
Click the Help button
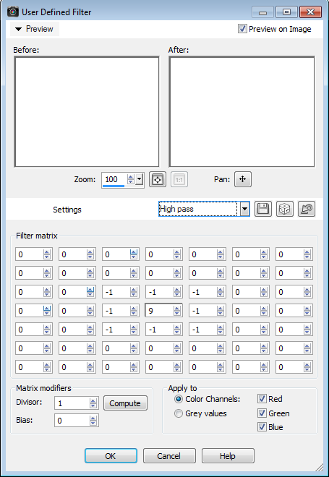228,456
